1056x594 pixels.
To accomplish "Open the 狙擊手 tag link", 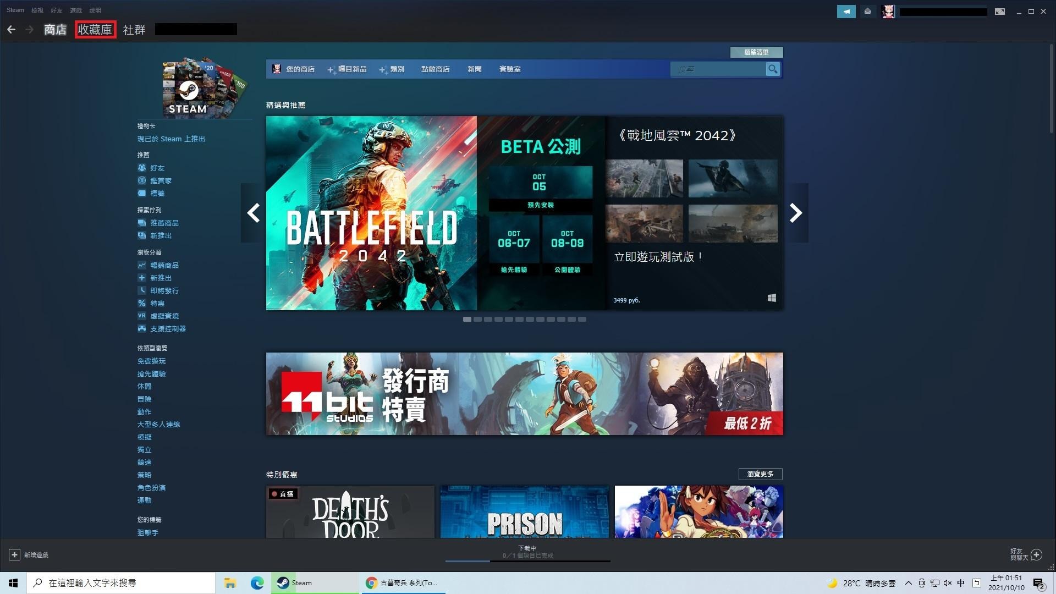I will click(148, 533).
